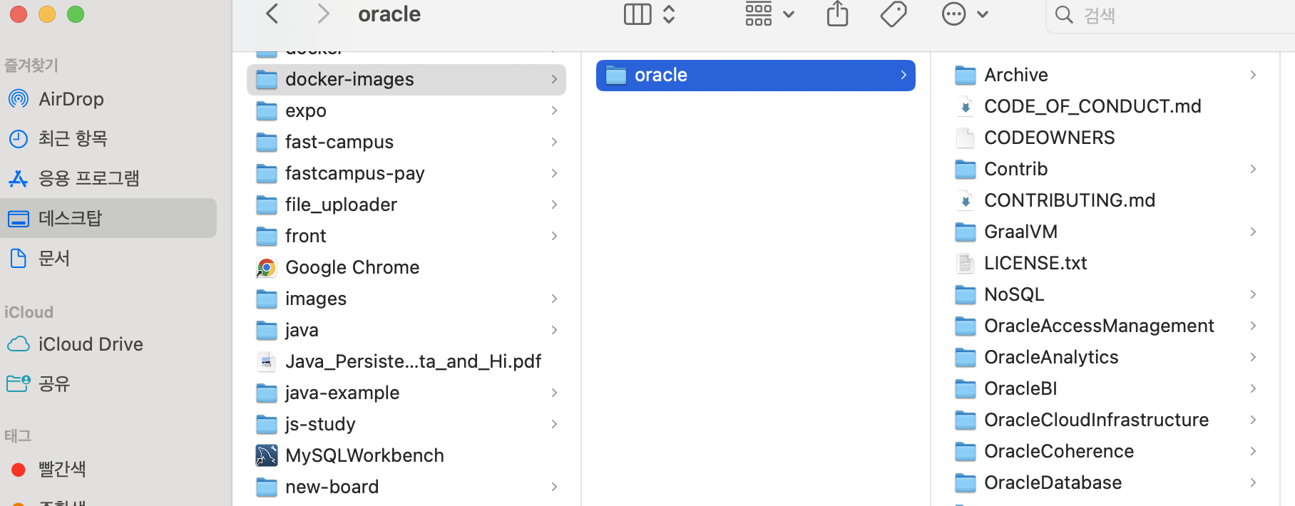Select AirDrop in the sidebar
Screen dimensions: 1295x506
[109, 99]
